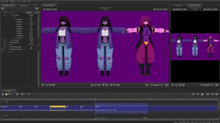Image resolution: width=220 pixels, height=123 pixels.
Task: Activate the secondary viewport rotate manipulator
Action: tap(180, 85)
